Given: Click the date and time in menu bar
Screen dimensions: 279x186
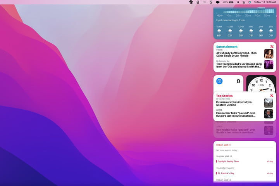Looking at the screenshot, I should coord(265,2).
